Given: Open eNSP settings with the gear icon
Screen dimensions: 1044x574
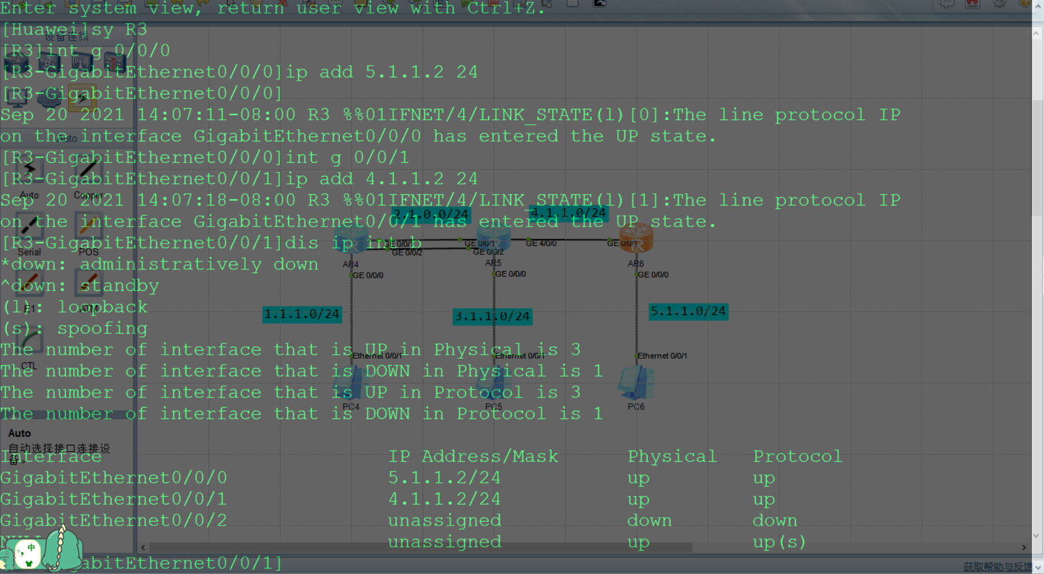Looking at the screenshot, I should click(999, 4).
